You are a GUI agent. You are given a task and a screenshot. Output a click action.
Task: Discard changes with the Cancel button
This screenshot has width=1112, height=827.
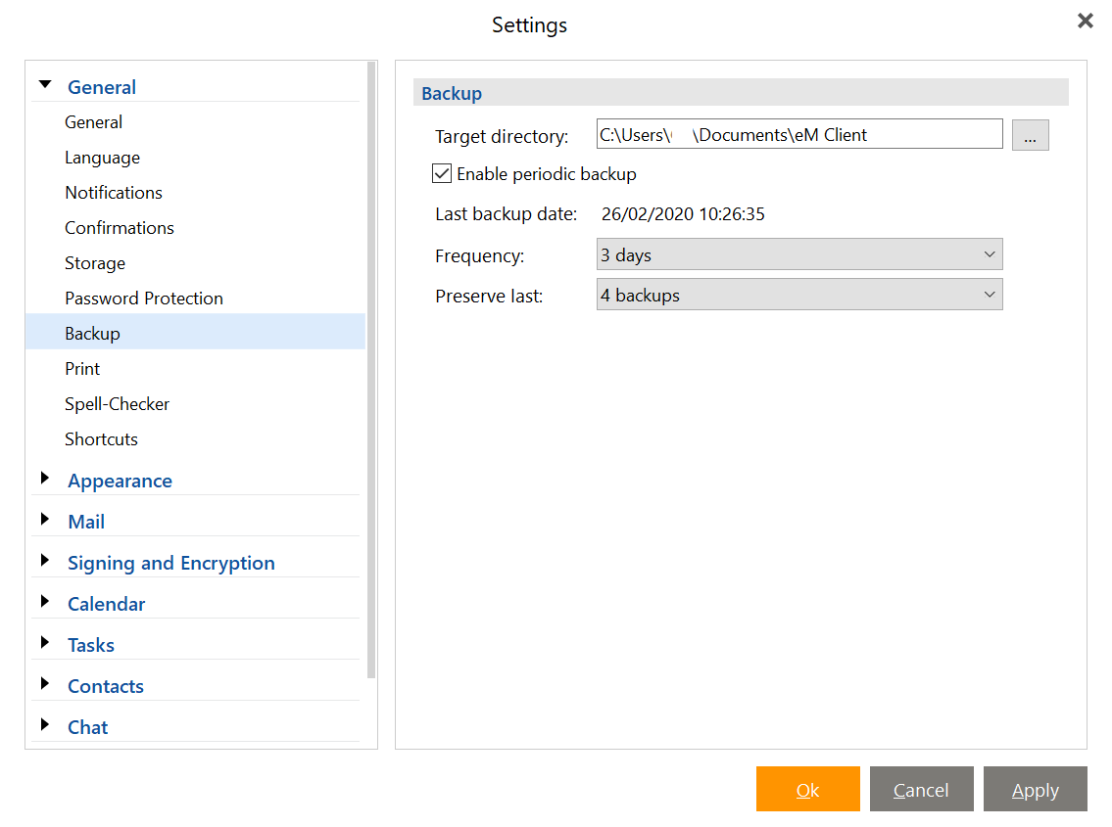pos(921,789)
